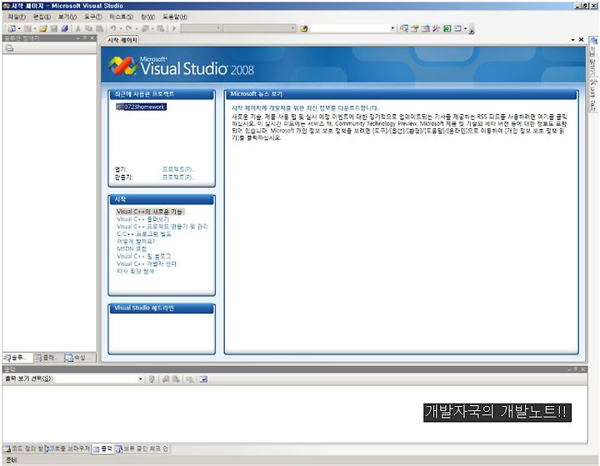Screen dimensions: 600x466
Task: Toggle Word Wrap in Output toolbar
Action: (x=203, y=379)
